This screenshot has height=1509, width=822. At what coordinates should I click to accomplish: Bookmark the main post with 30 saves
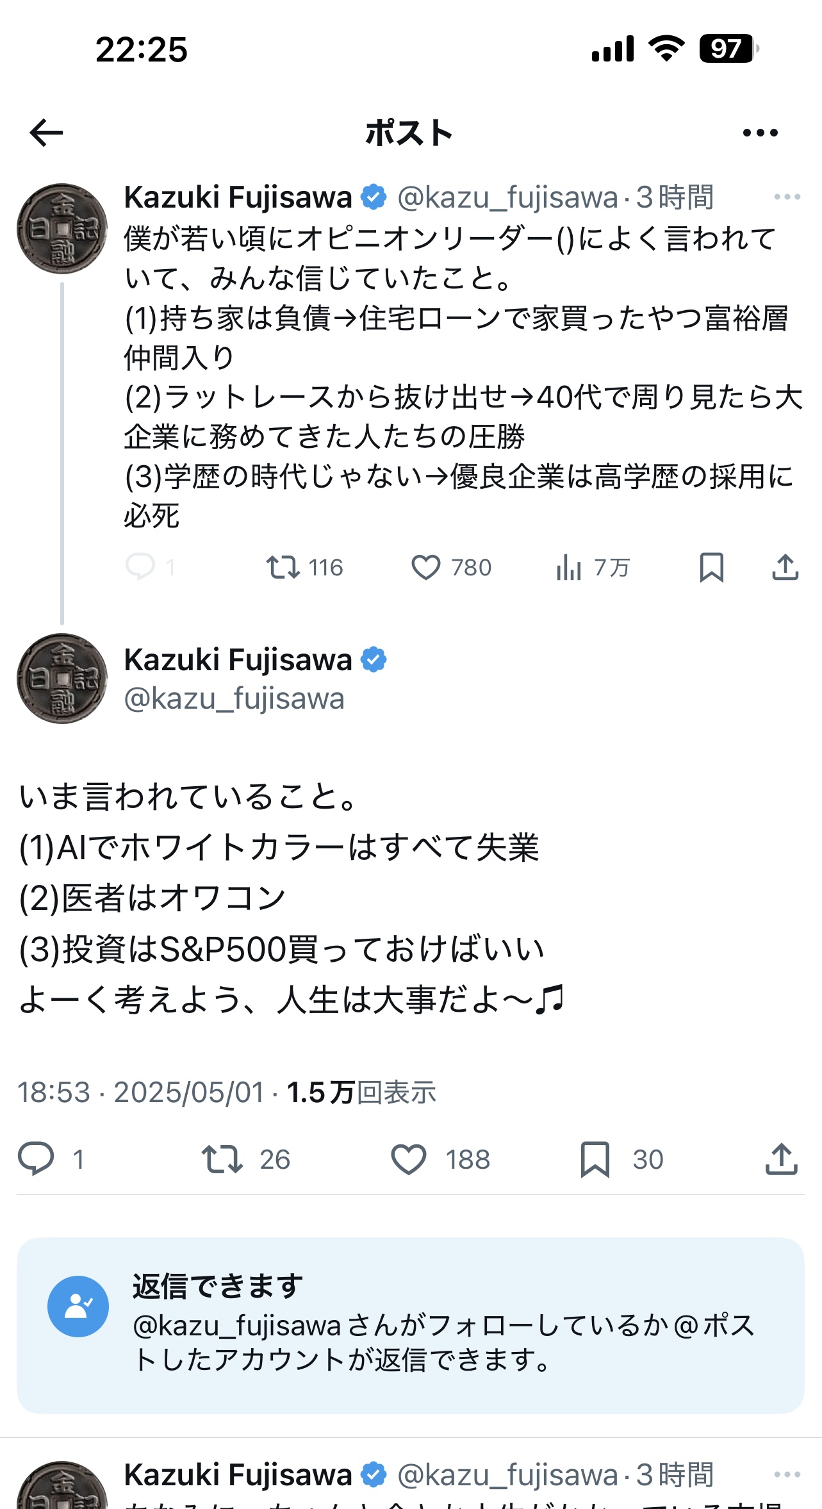pos(621,1159)
